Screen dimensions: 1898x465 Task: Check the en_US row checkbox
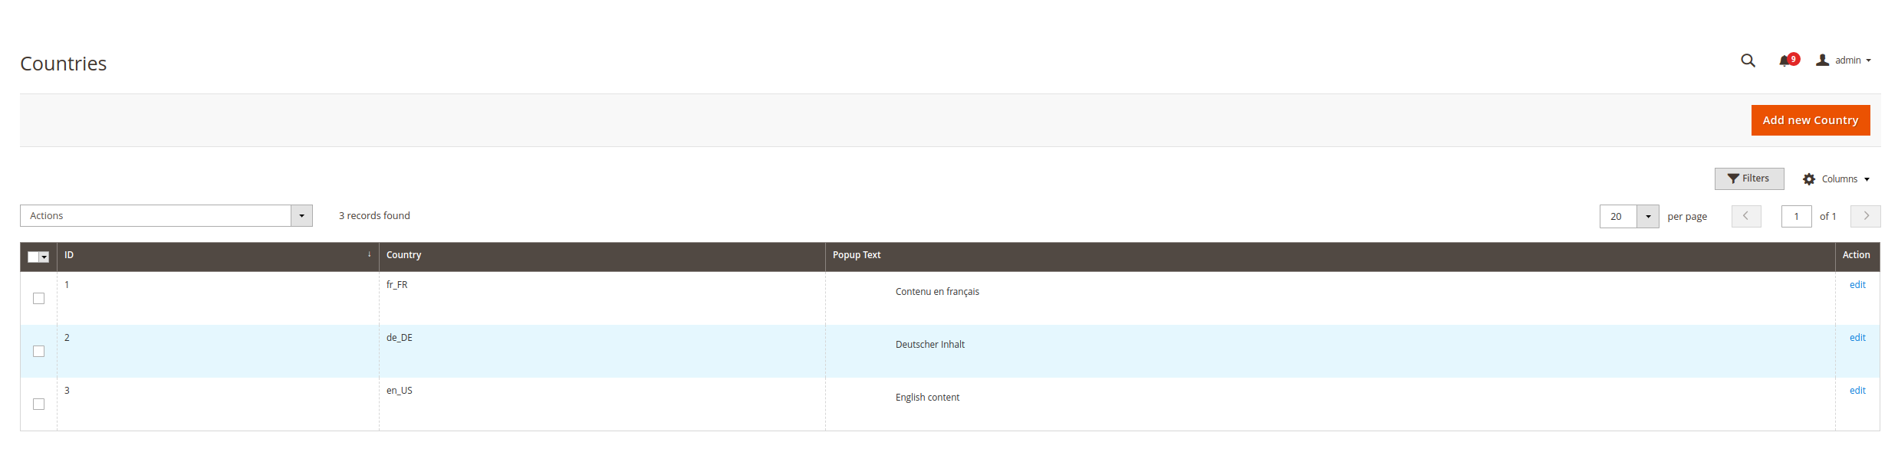point(39,404)
